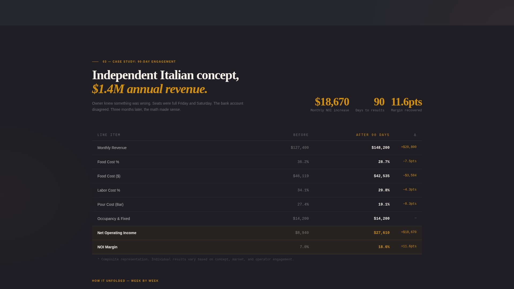Click the 7.0% before value
514x289 pixels.
tap(304, 247)
